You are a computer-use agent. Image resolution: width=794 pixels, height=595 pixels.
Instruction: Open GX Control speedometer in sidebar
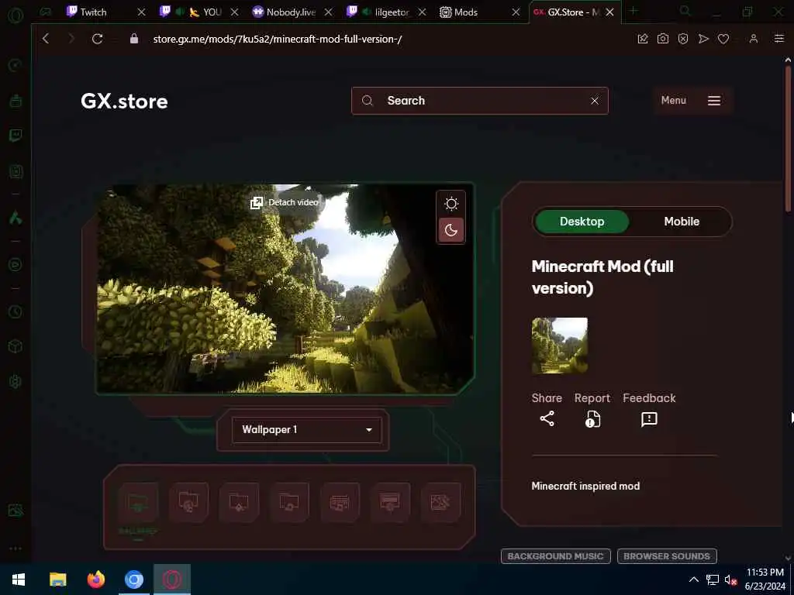click(x=16, y=65)
